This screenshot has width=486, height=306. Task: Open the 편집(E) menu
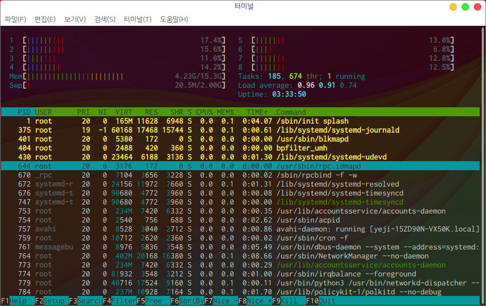point(45,20)
